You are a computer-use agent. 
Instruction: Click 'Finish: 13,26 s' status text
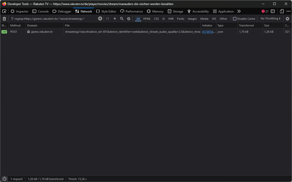coord(77,179)
